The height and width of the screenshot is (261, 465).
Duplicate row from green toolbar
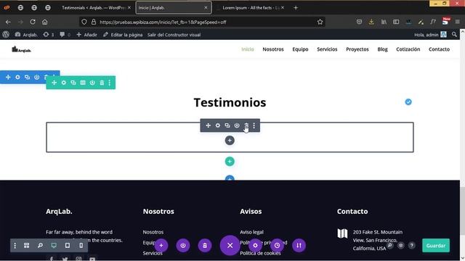[x=73, y=83]
